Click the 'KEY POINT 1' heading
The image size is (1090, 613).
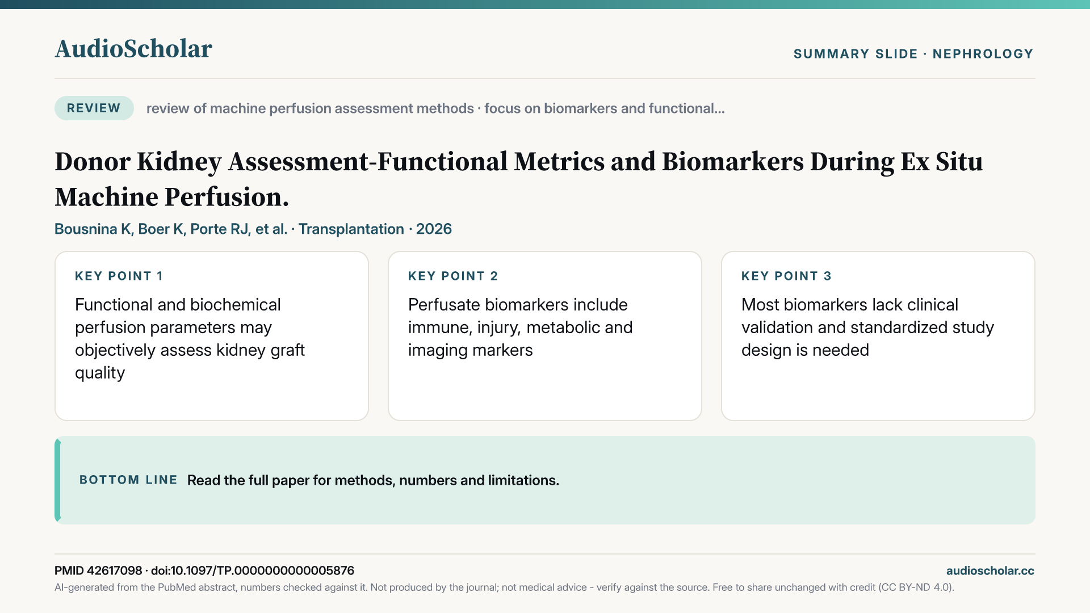(119, 276)
